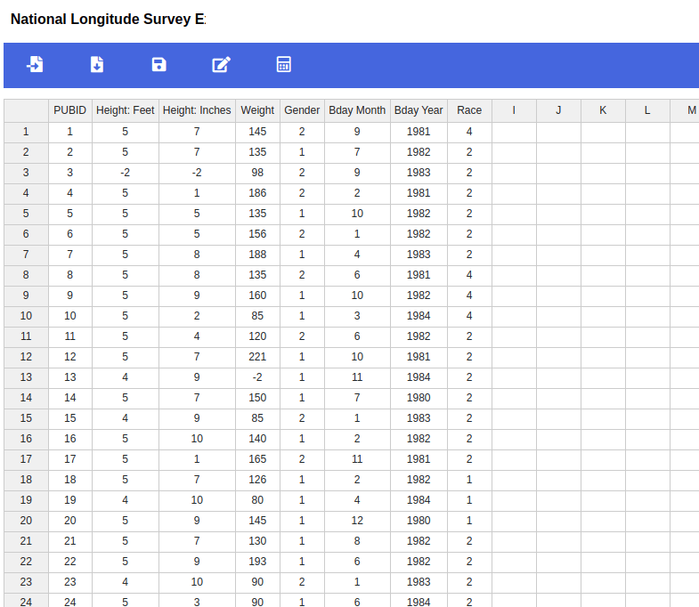The image size is (699, 607).
Task: Select the Bday Month column header
Action: click(x=357, y=110)
